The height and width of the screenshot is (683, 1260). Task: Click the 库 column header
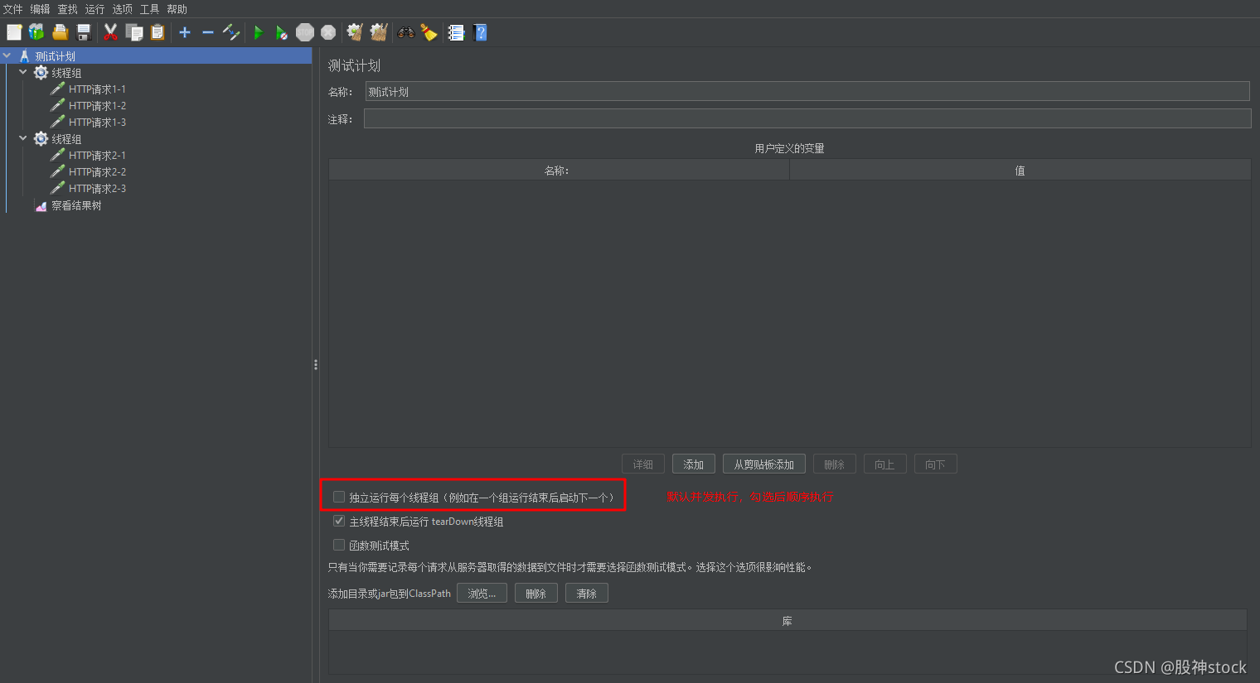click(x=787, y=620)
